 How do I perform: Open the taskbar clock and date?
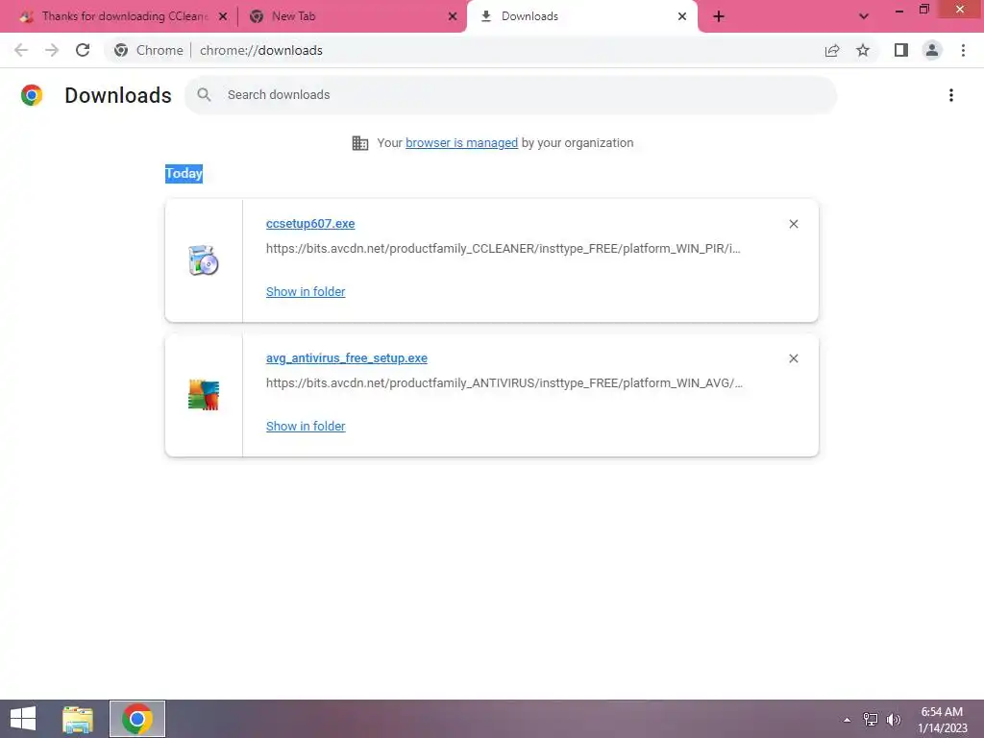[942, 719]
